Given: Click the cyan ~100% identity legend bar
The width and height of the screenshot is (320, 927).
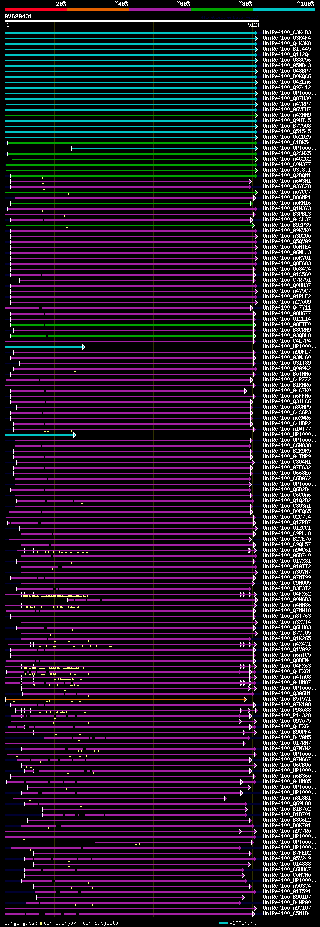Looking at the screenshot, I should pos(284,9).
